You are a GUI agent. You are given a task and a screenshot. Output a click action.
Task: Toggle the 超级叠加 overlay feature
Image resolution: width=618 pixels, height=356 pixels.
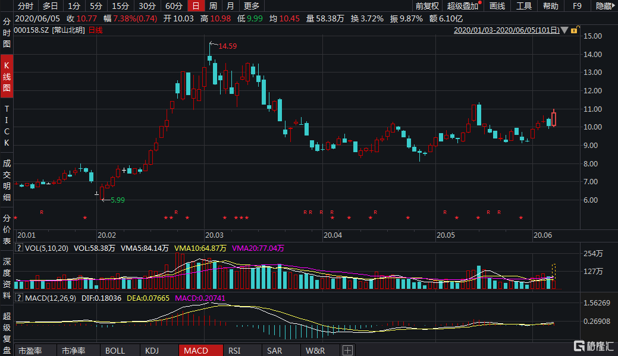(x=463, y=6)
